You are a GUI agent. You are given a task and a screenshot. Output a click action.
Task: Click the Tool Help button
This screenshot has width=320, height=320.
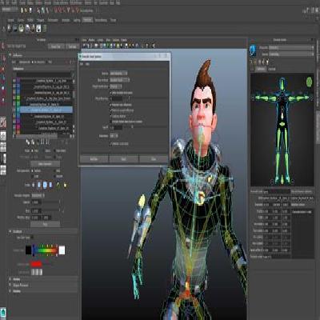coord(72,46)
